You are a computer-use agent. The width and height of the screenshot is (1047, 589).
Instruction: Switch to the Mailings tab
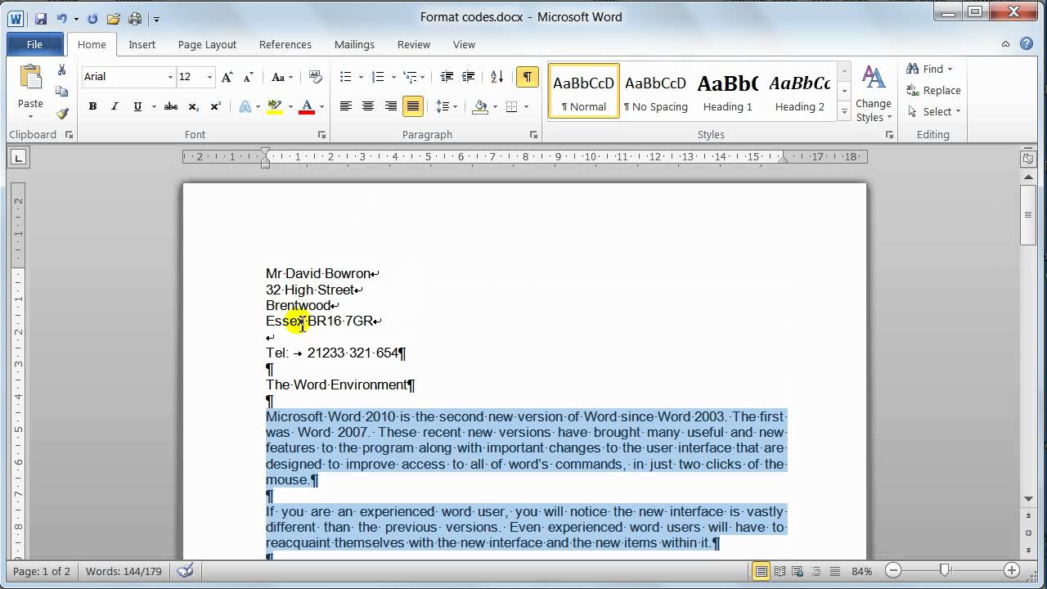pyautogui.click(x=354, y=44)
